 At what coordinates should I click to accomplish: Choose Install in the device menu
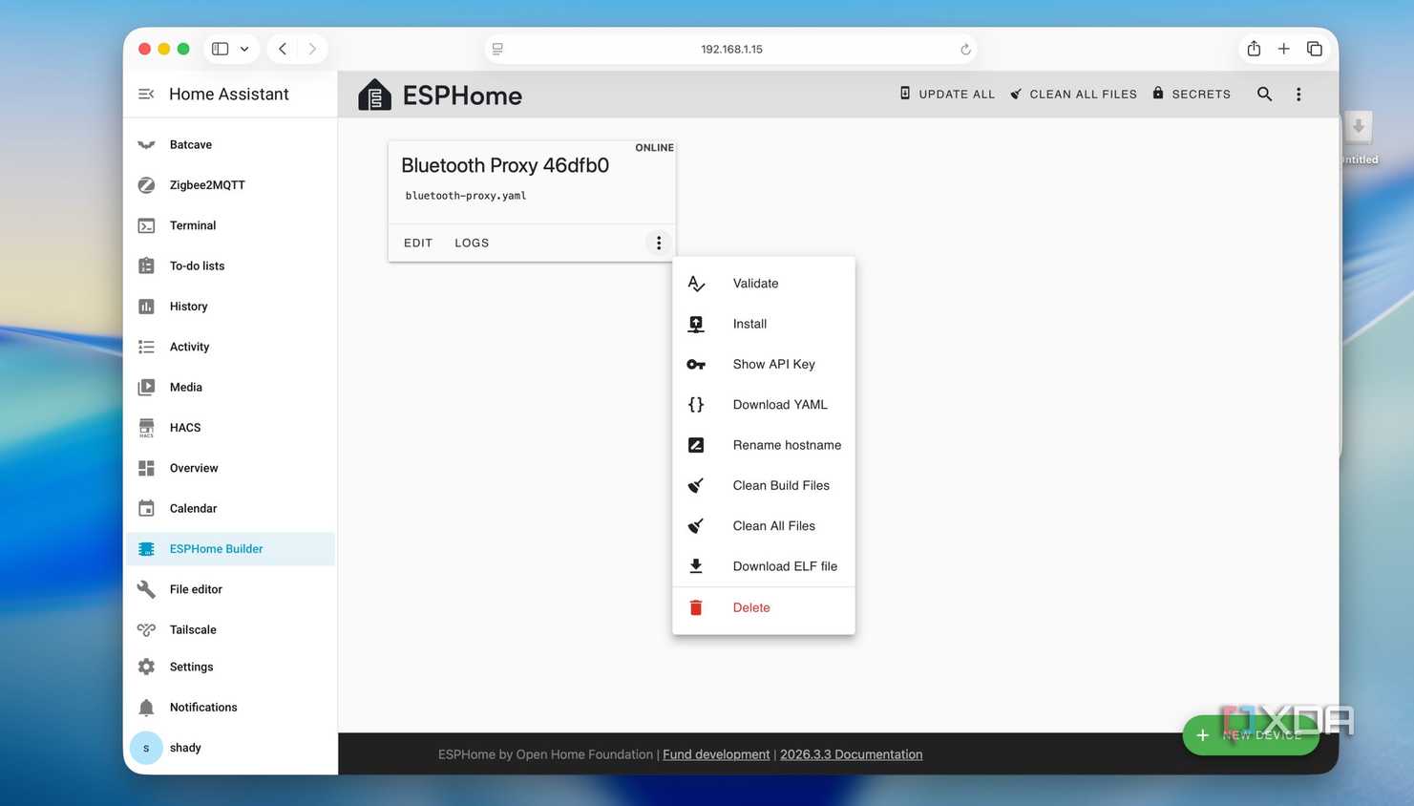point(764,324)
